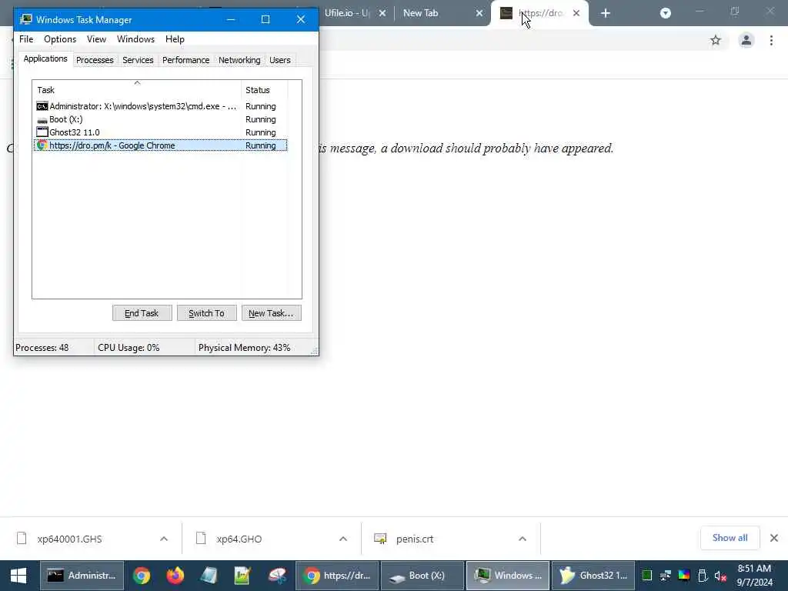Click the cmd.exe icon in task list

point(42,106)
